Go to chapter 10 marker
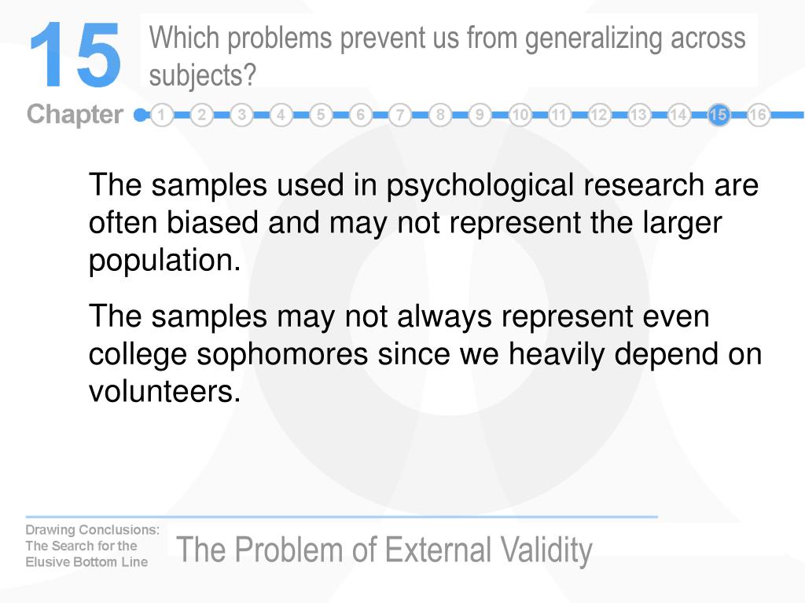Image resolution: width=805 pixels, height=603 pixels. click(x=520, y=115)
